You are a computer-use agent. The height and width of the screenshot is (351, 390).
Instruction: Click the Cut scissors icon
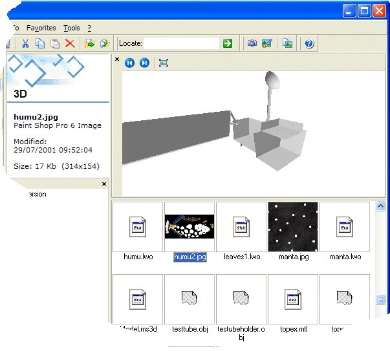tap(25, 43)
